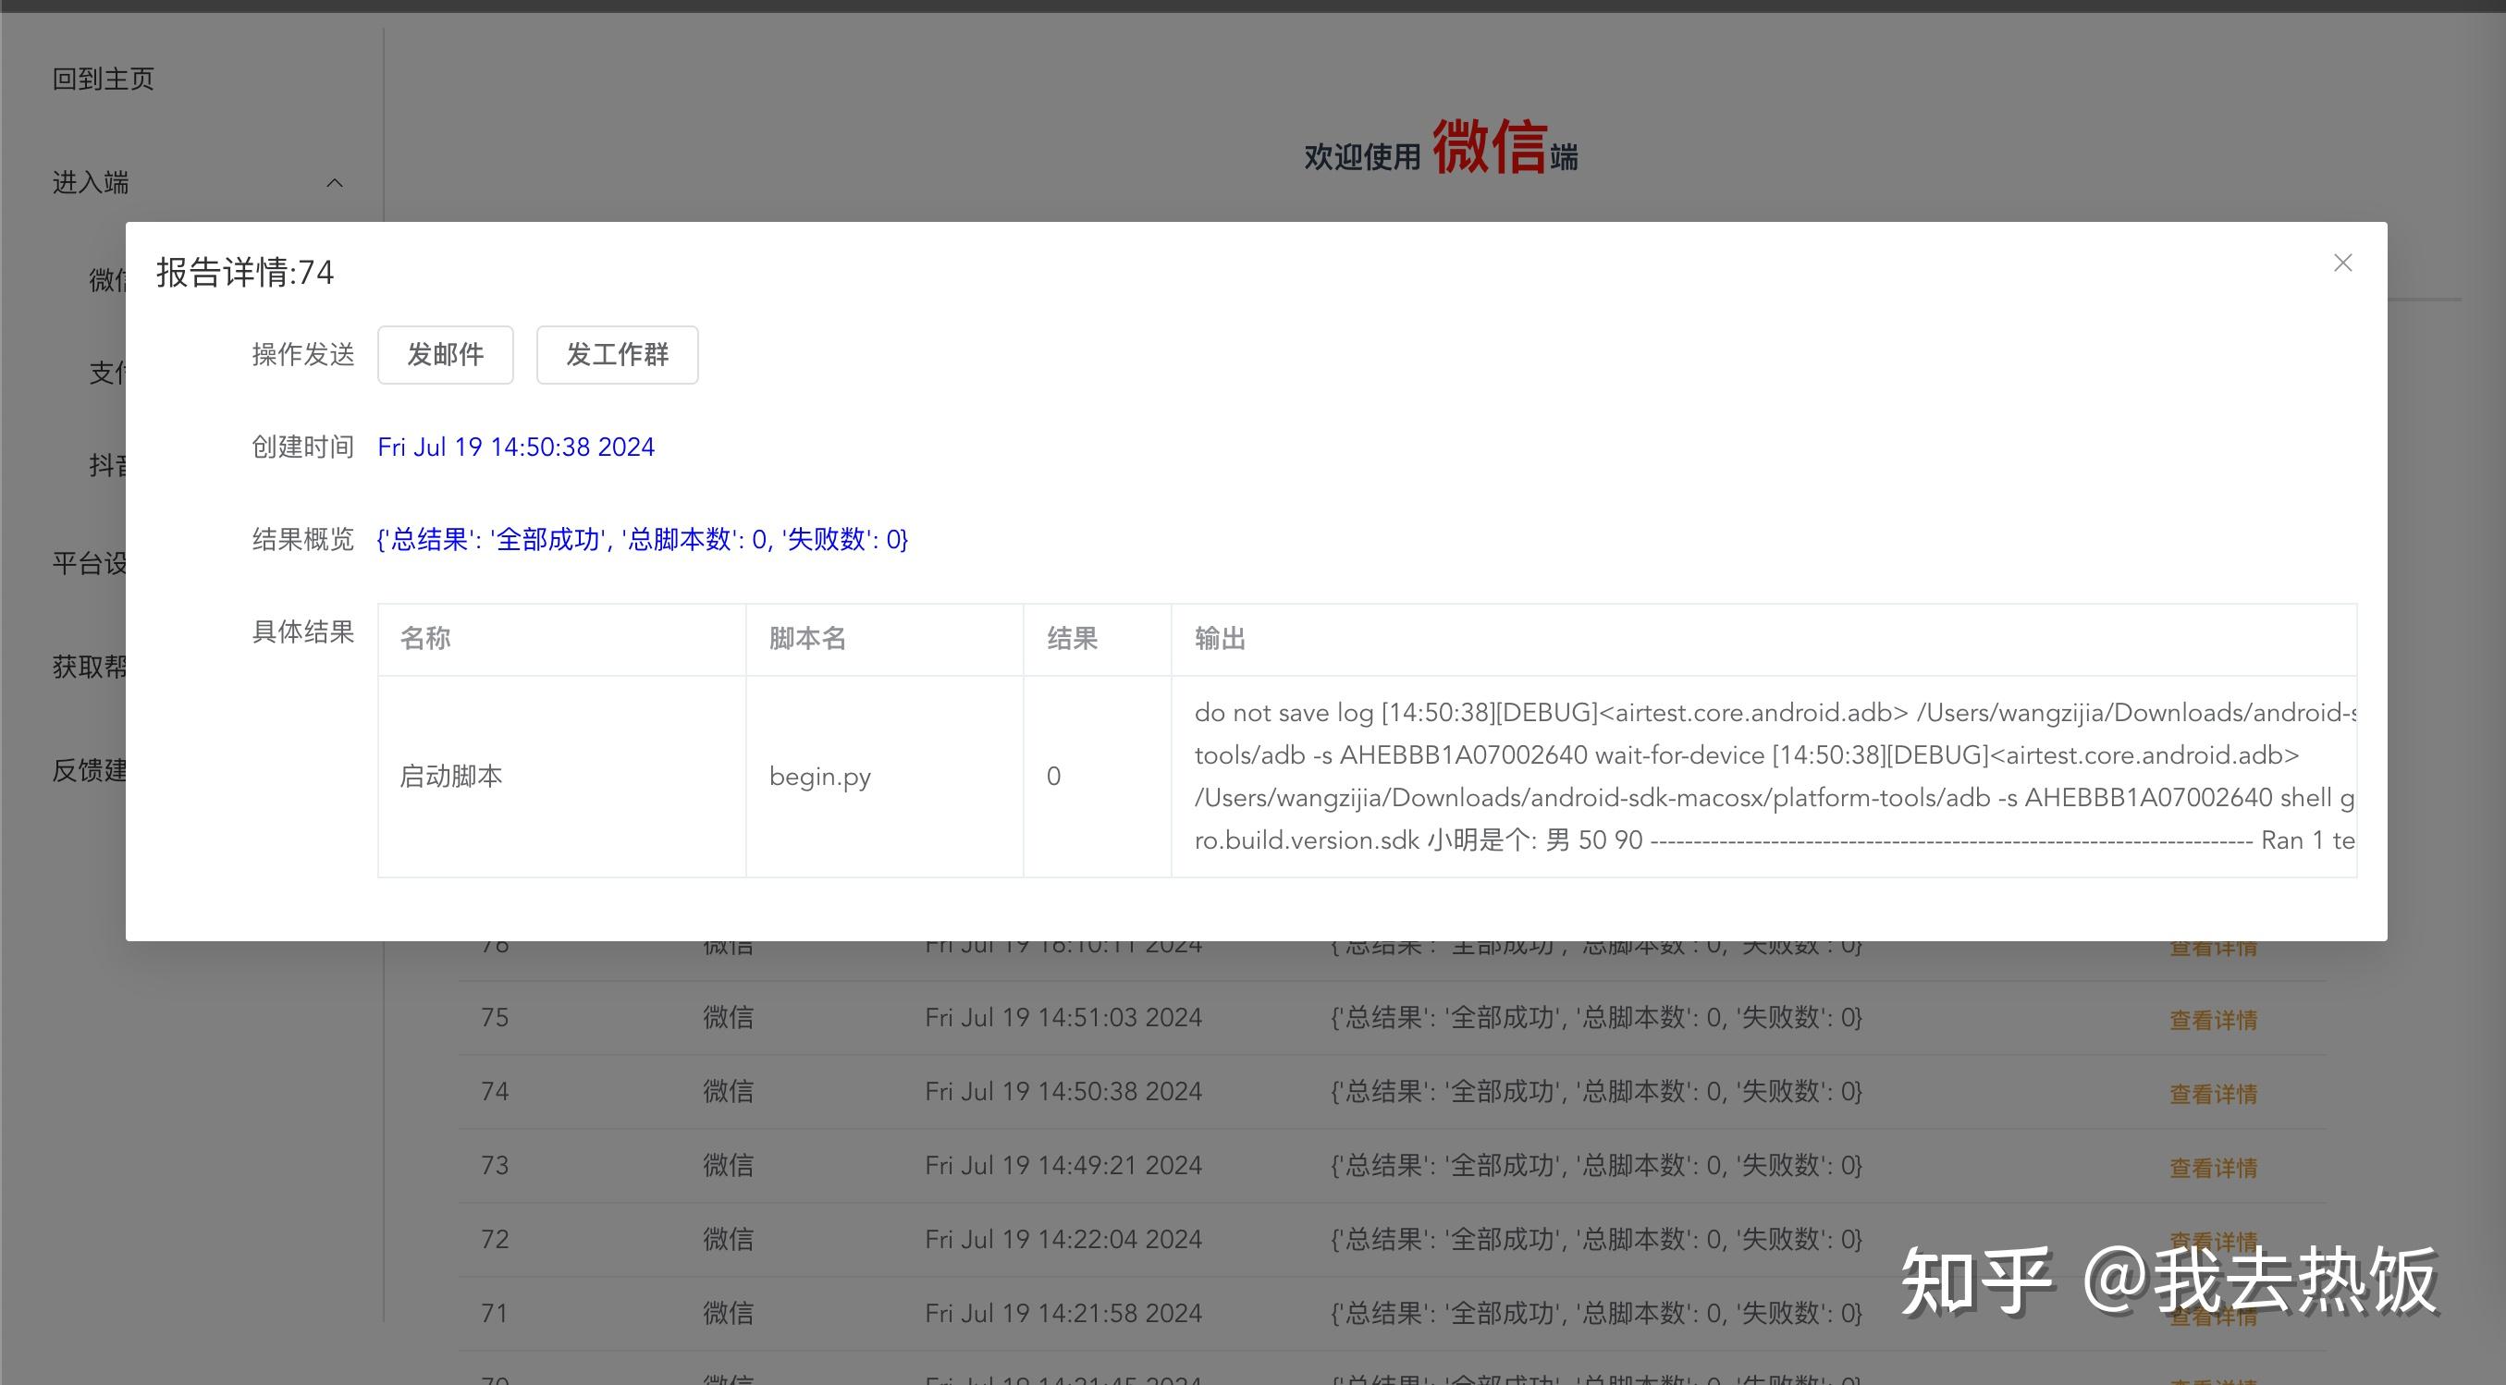The width and height of the screenshot is (2506, 1385).
Task: Open 查看详情 for report 75
Action: (2212, 1019)
